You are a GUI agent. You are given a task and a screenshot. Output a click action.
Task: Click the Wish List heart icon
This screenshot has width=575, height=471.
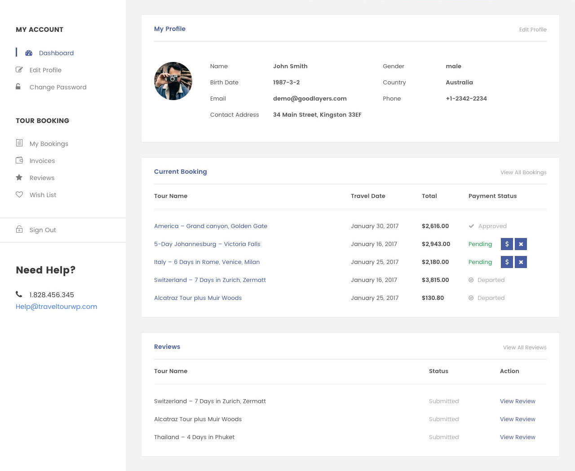pyautogui.click(x=19, y=194)
